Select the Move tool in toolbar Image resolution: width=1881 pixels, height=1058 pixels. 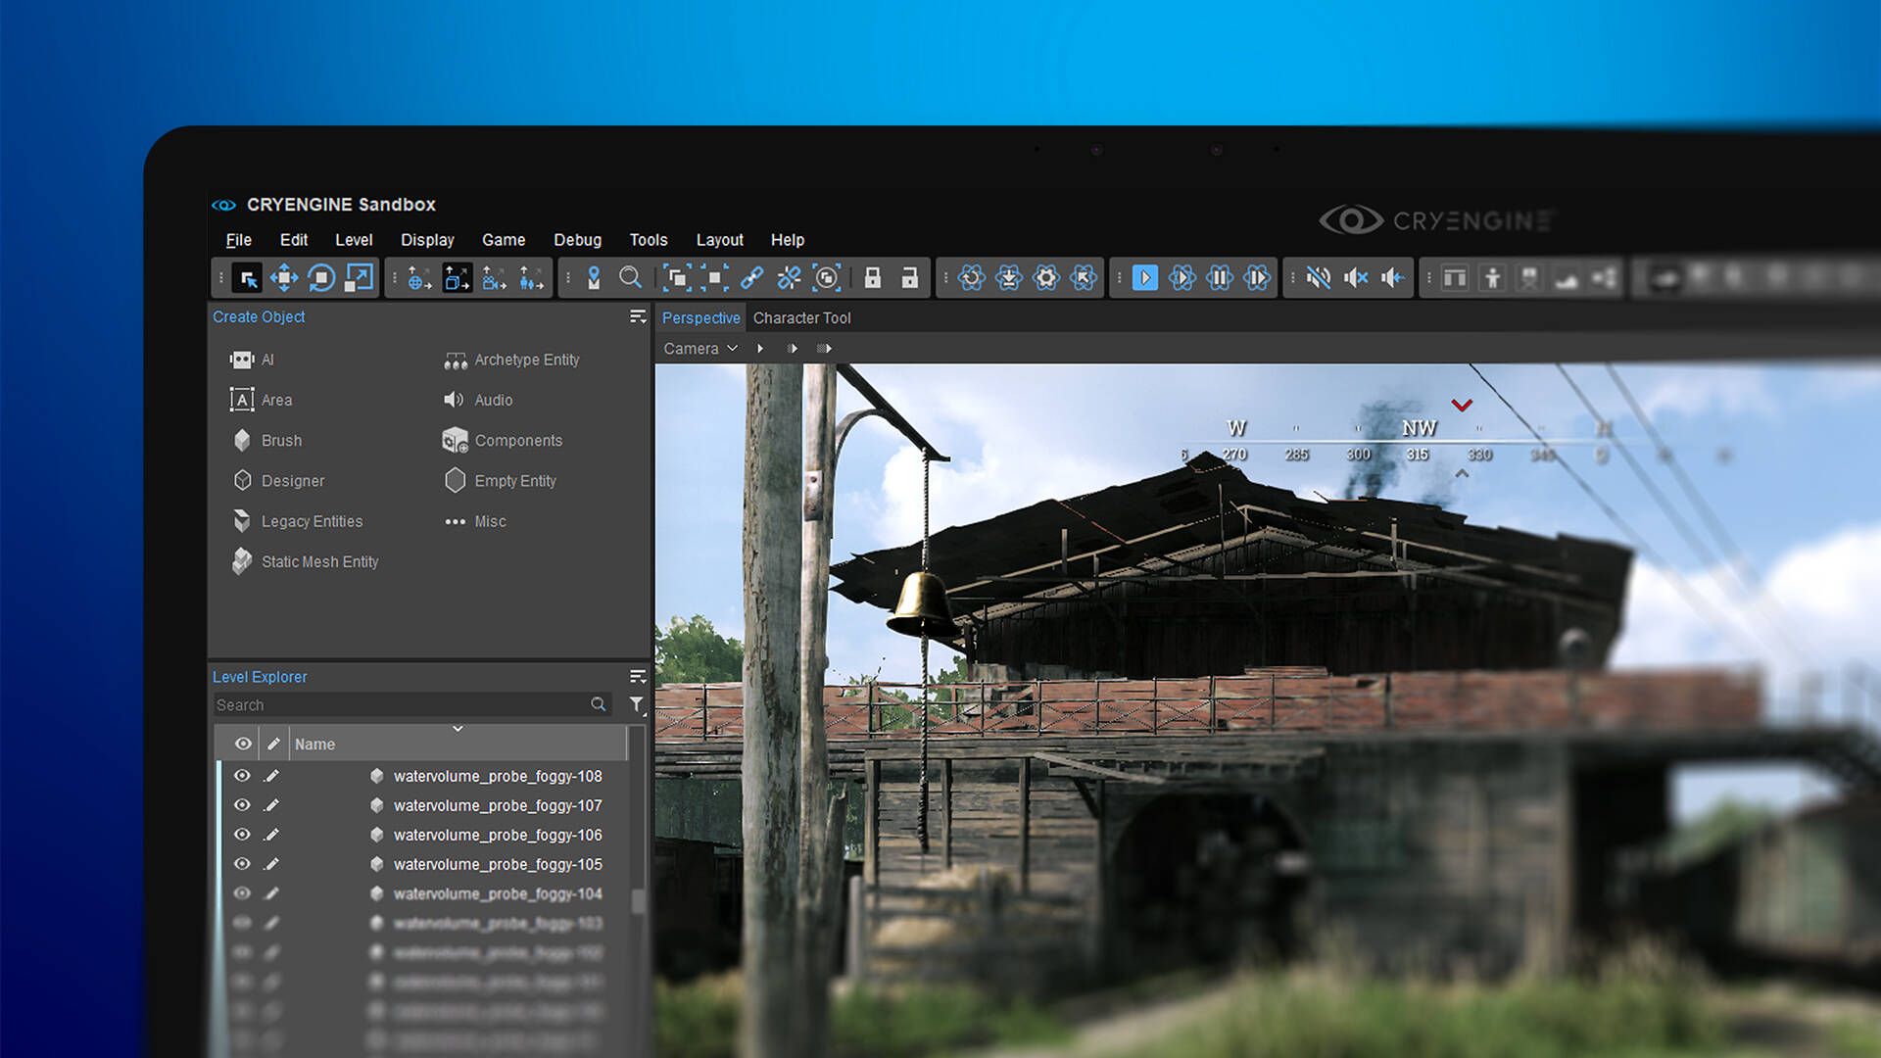284,278
